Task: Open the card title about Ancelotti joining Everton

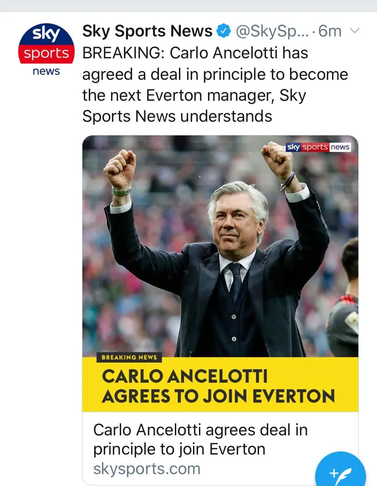Action: pos(200,439)
